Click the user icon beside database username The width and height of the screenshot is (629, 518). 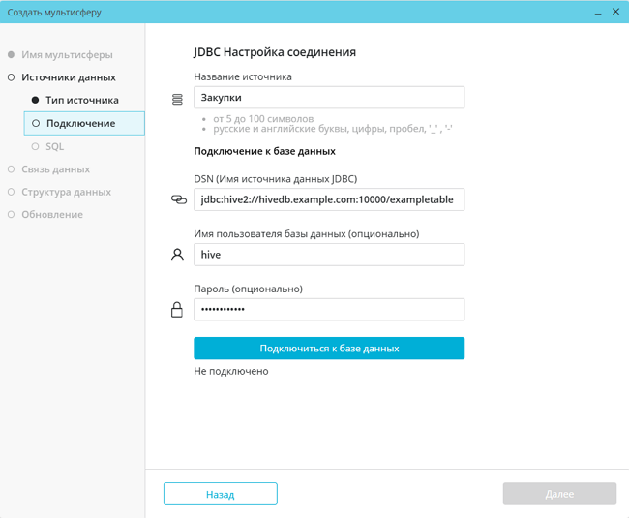click(x=177, y=255)
